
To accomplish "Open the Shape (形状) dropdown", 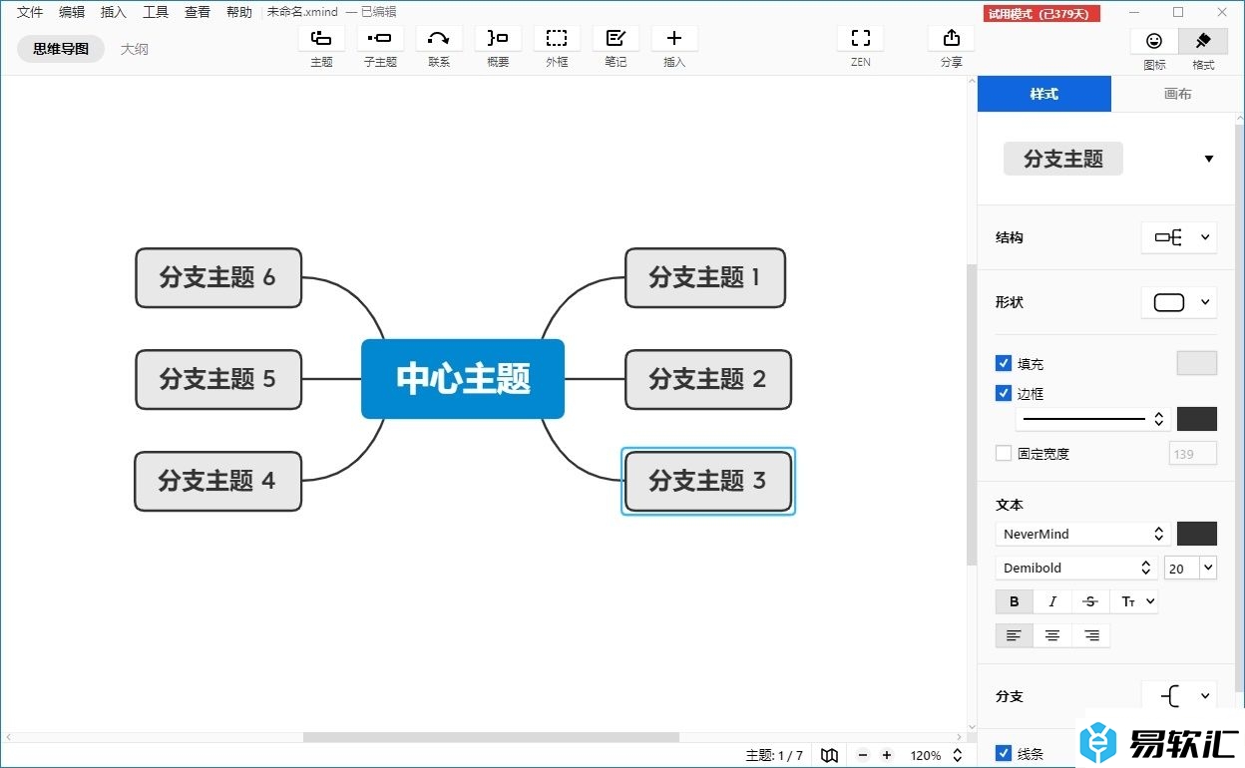I will [1179, 302].
